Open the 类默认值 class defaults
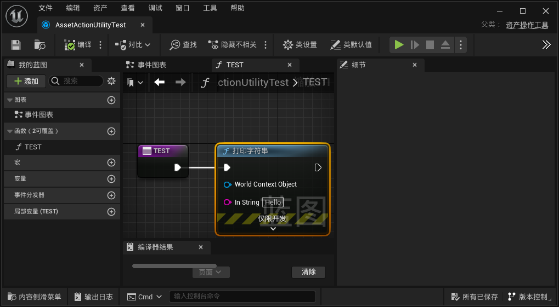This screenshot has height=307, width=559. (x=351, y=45)
